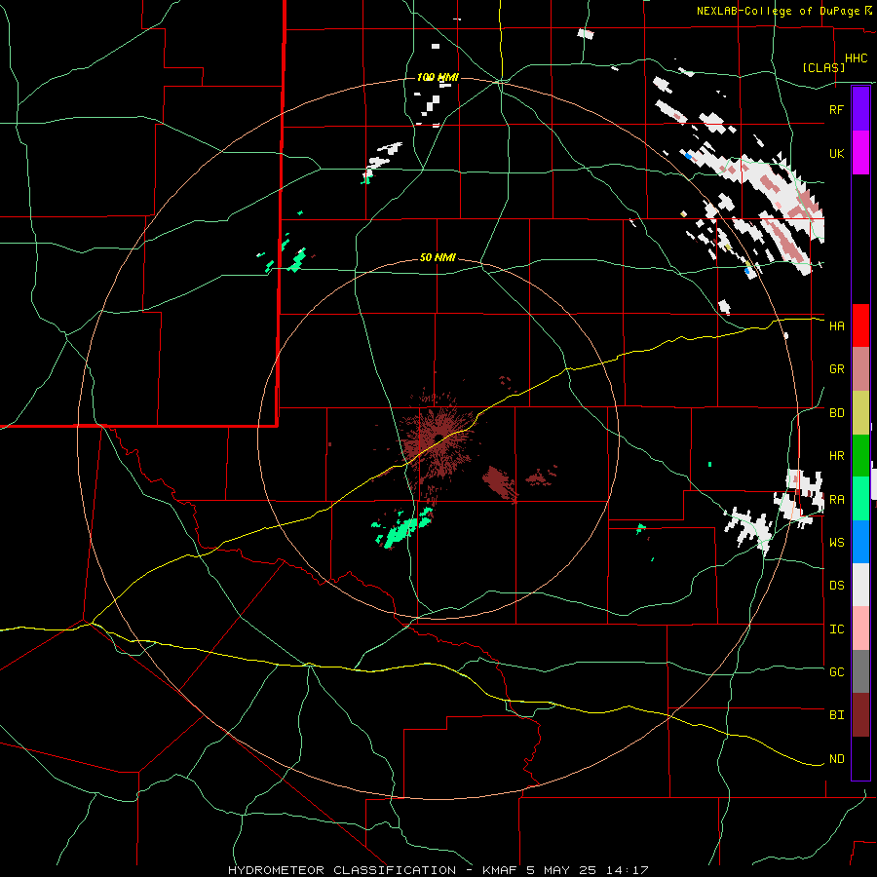Click the UK magenta legend swatch
This screenshot has height=877, width=877.
point(860,153)
